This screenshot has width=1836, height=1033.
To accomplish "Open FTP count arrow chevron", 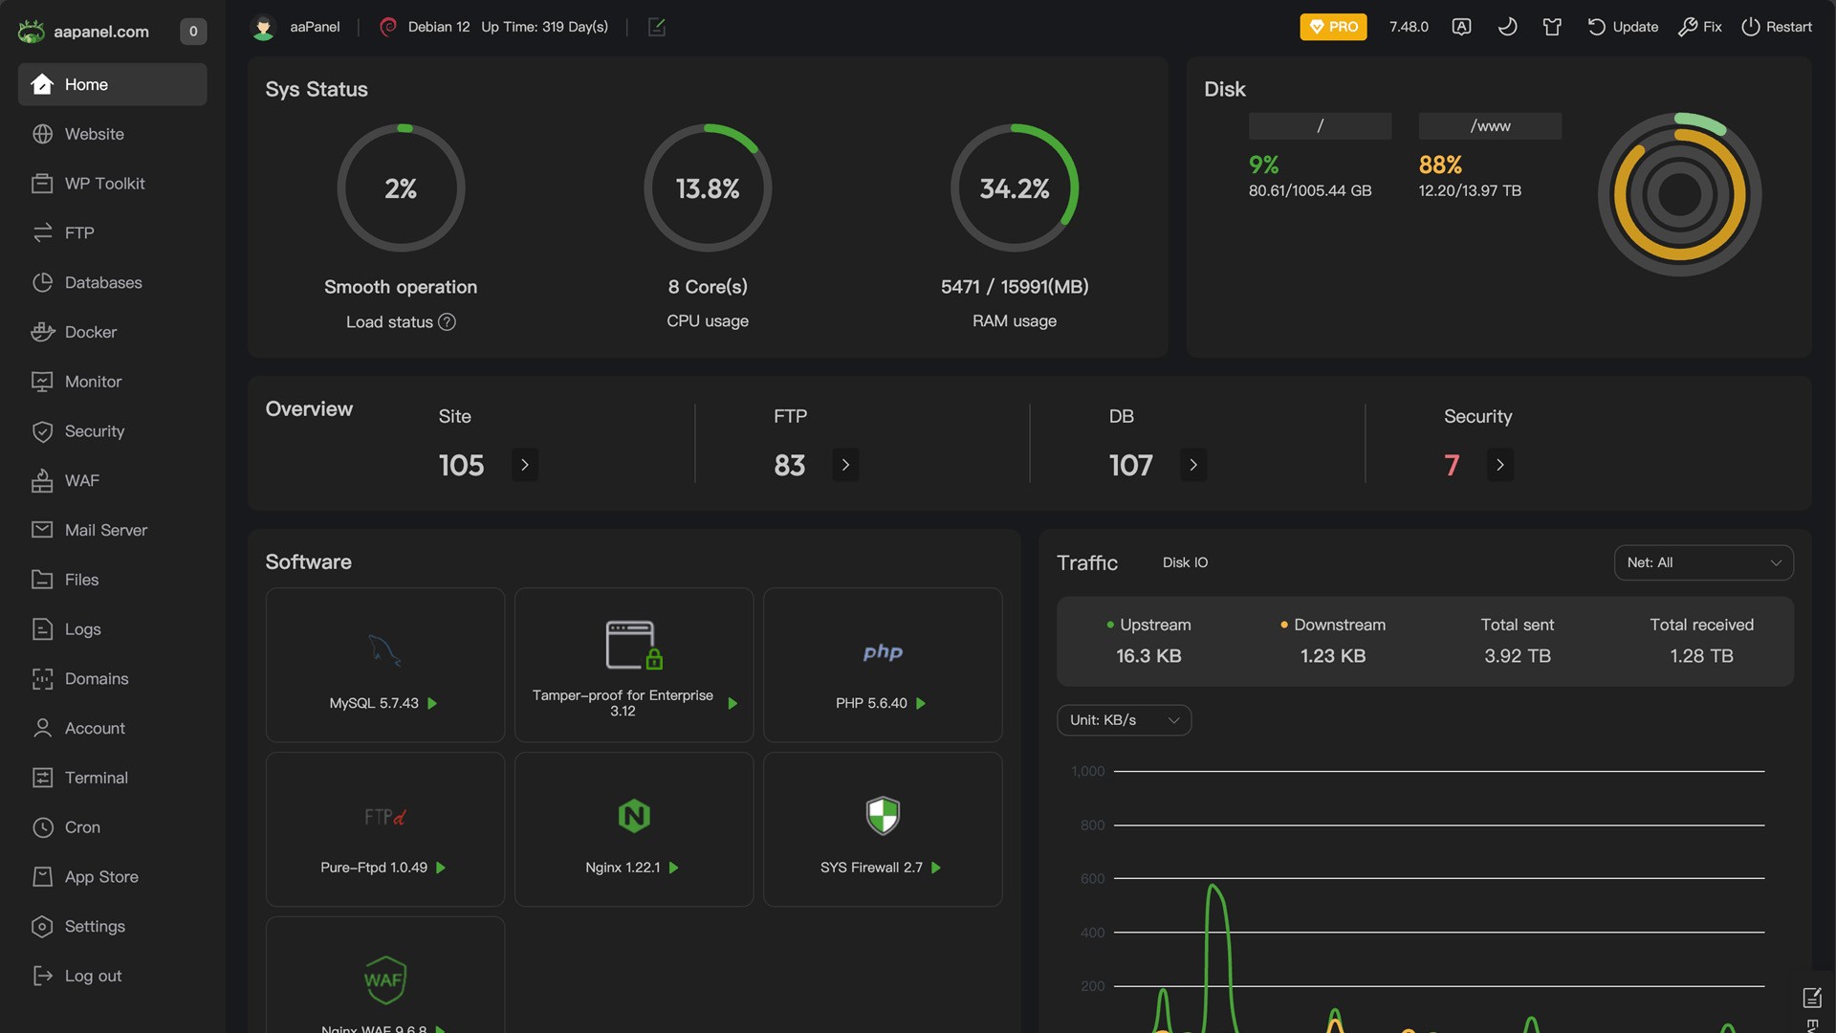I will point(845,465).
